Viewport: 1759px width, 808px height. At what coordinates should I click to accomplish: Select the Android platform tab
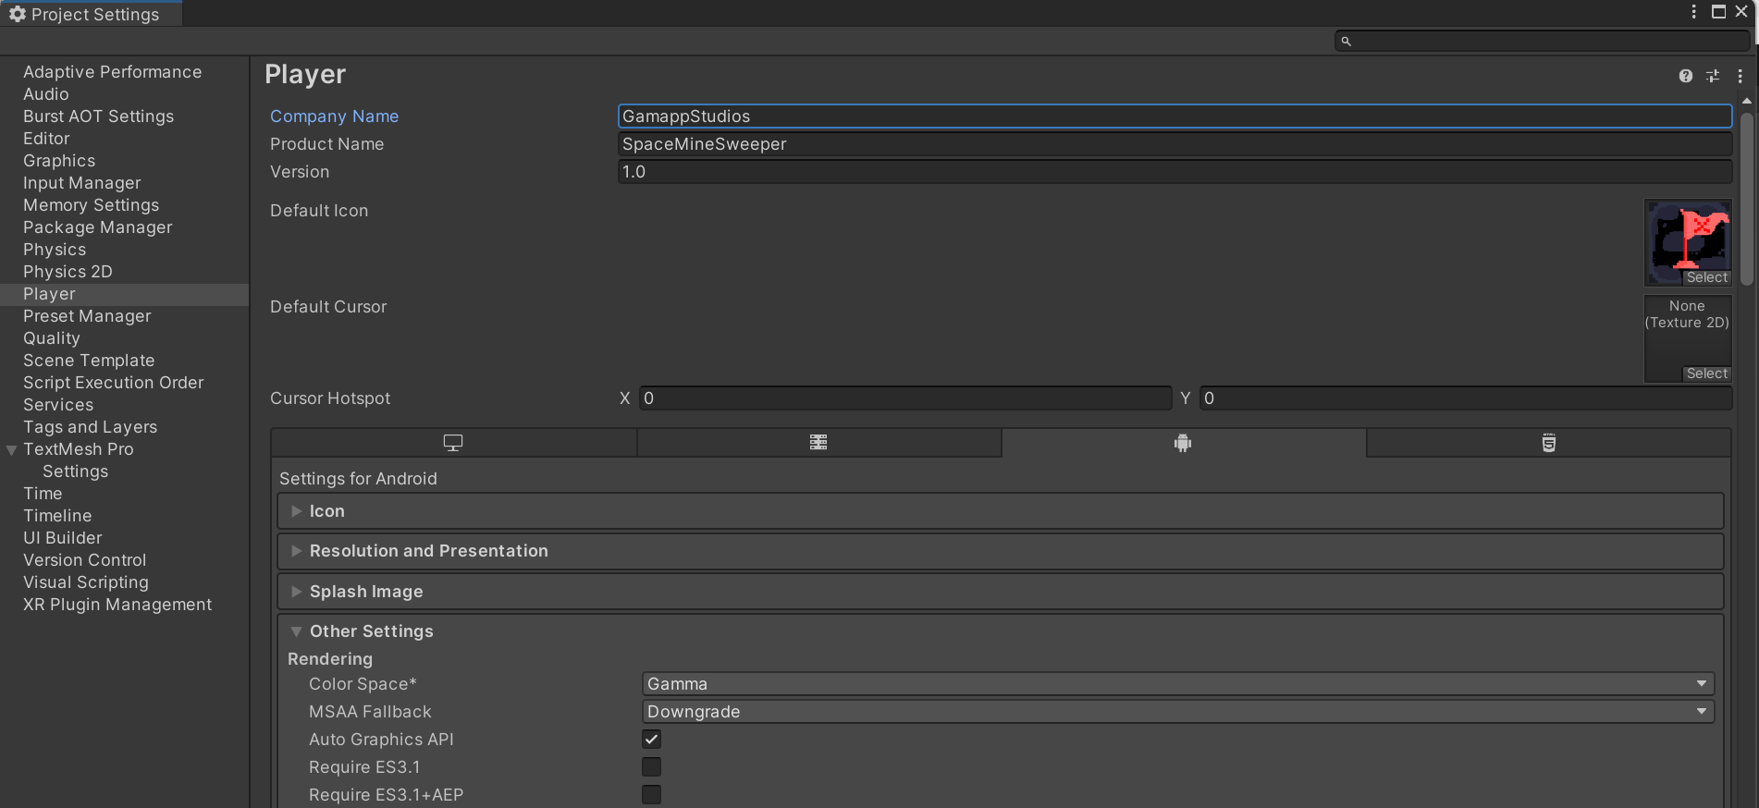[1183, 443]
